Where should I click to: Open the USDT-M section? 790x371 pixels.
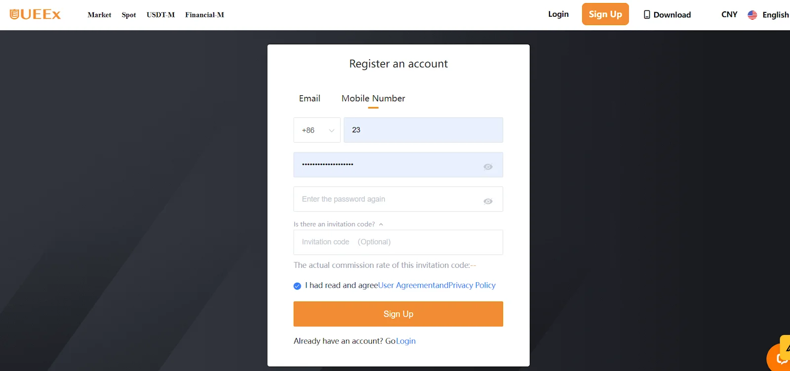[x=160, y=15]
